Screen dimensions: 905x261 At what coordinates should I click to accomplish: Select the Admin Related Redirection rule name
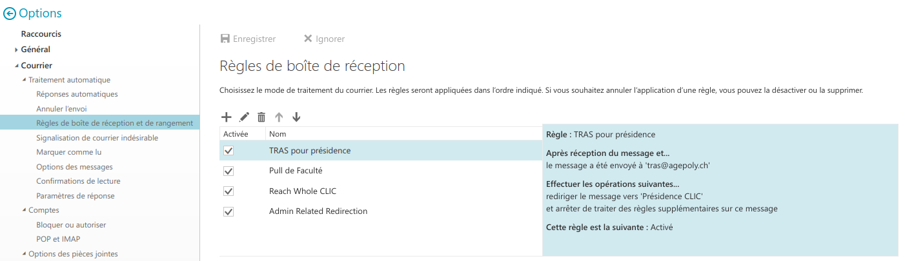[x=318, y=211]
